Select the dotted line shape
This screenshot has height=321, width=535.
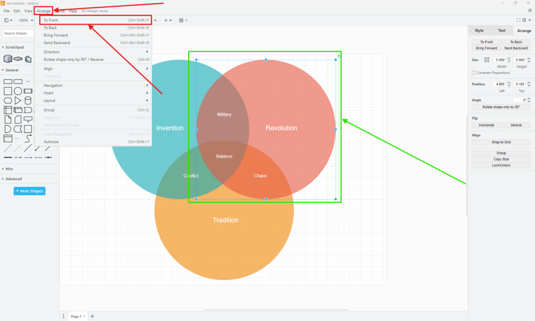(x=18, y=148)
